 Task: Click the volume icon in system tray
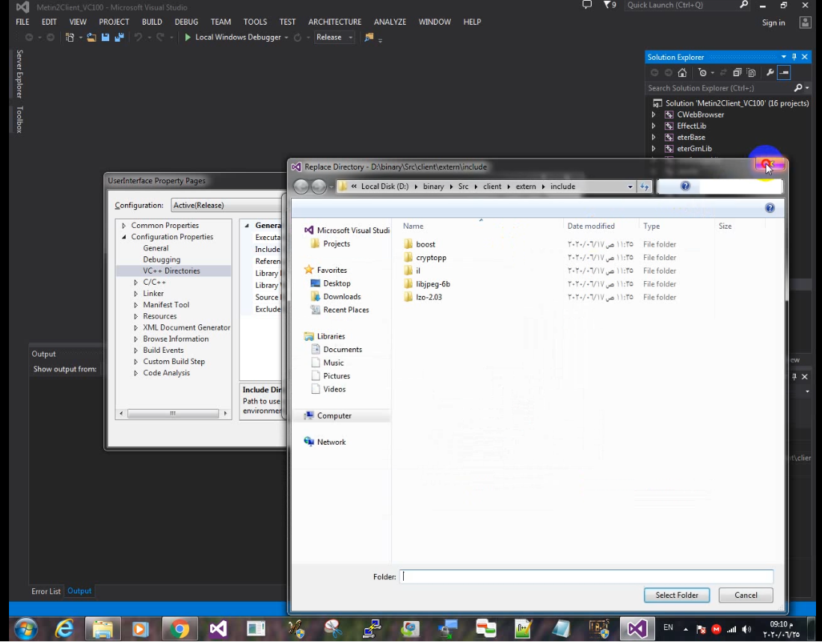tap(746, 629)
